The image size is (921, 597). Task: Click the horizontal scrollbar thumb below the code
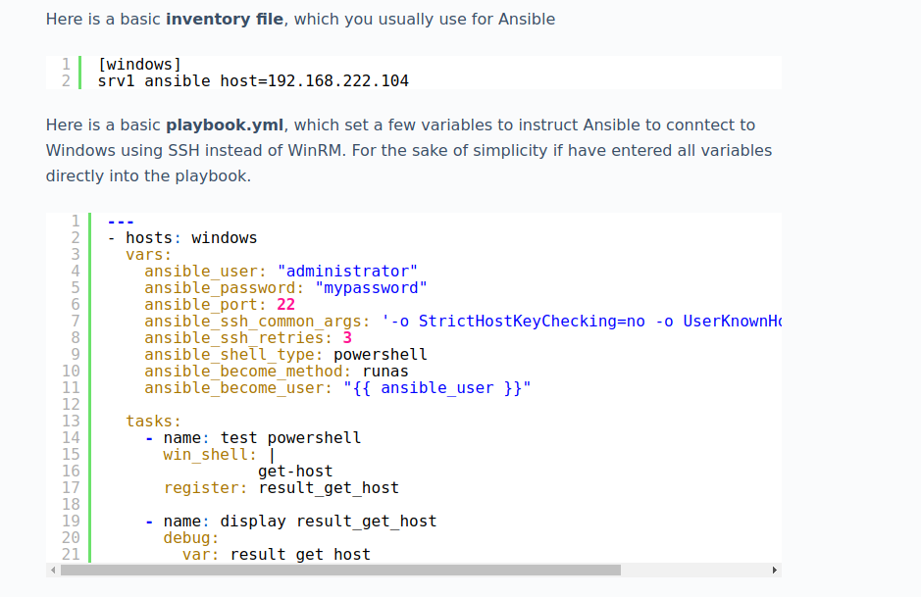click(x=343, y=569)
